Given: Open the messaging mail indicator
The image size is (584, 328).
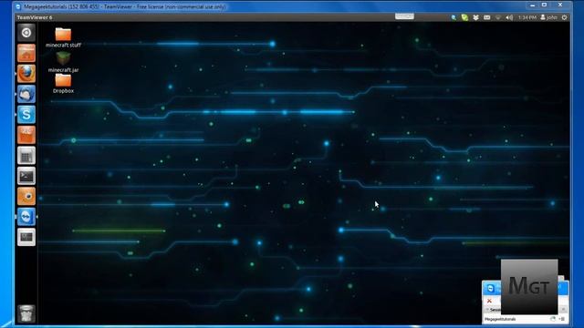Looking at the screenshot, I should 486,17.
